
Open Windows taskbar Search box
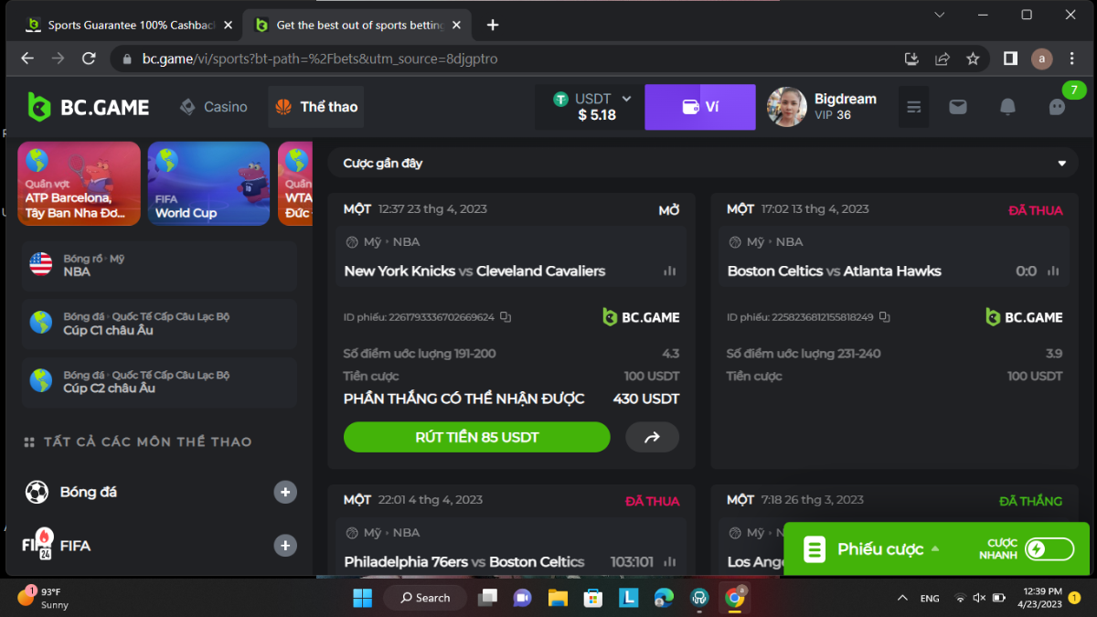coord(424,598)
